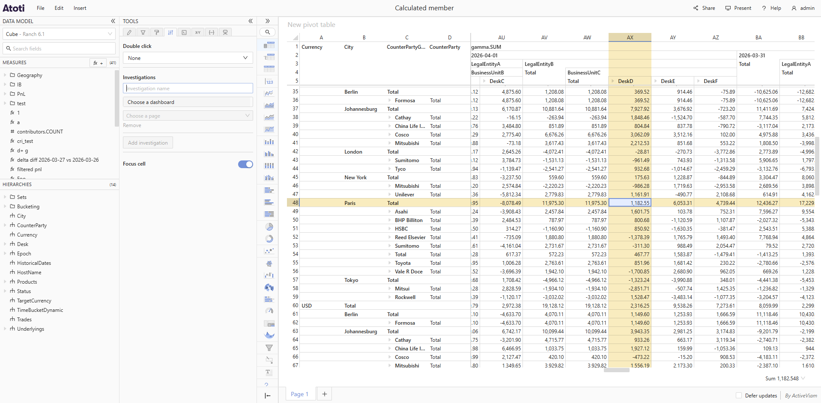Check the Defer updates checkbox
Viewport: 821px width, 403px height.
click(x=739, y=396)
